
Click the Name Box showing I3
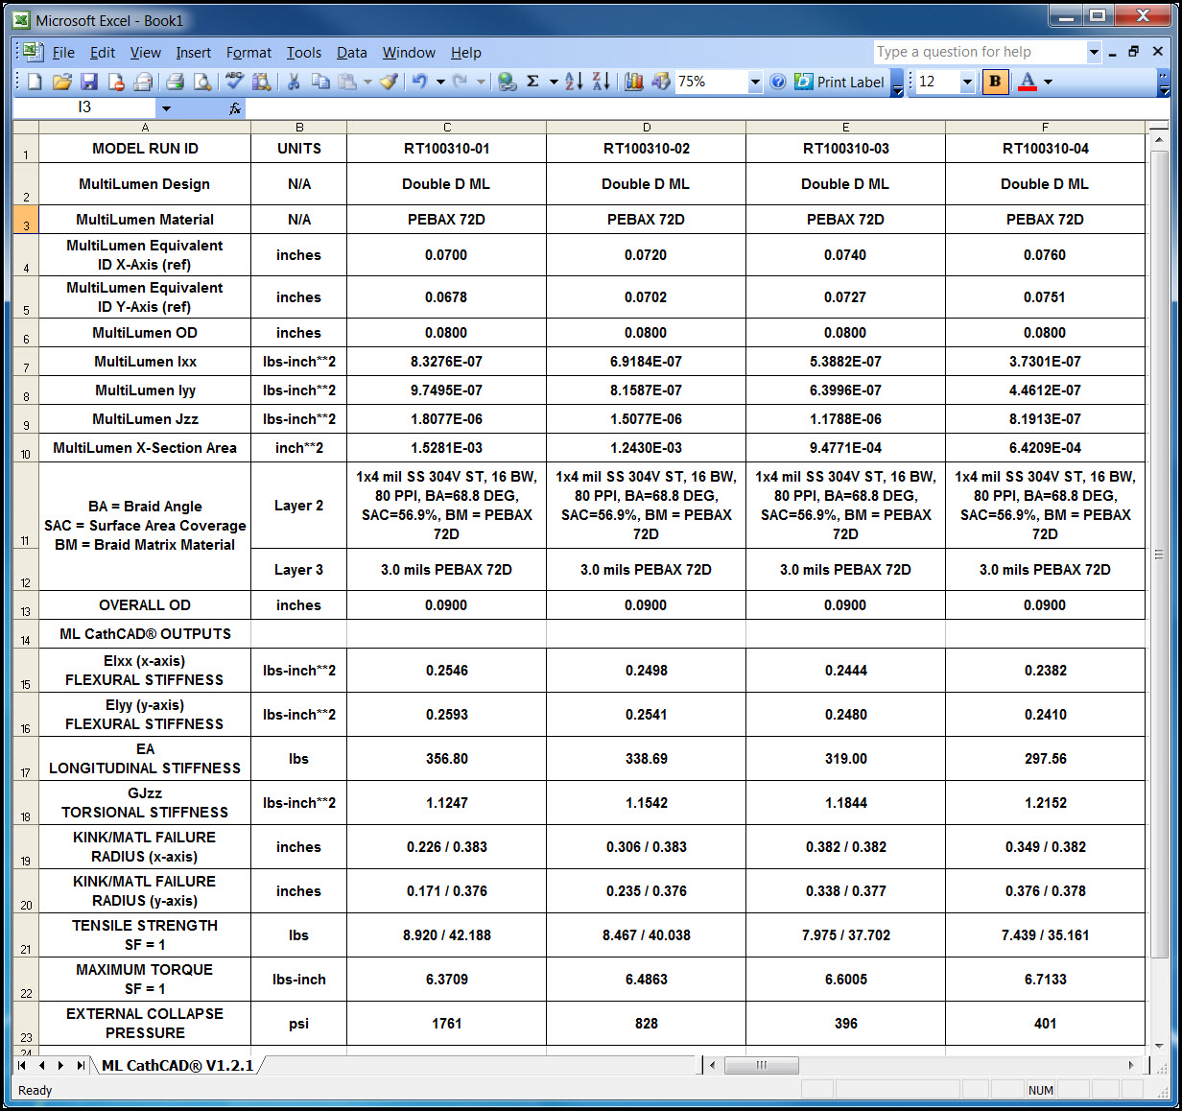pyautogui.click(x=85, y=108)
